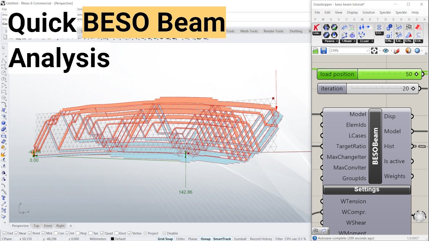Expand the Params panel with its plus
This screenshot has height=241, width=429.
tap(337, 41)
